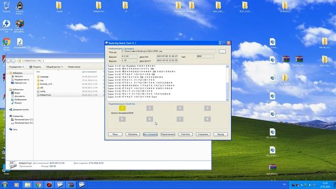336x189 pixels.
Task: Click the Explorer forward navigation button
Action: 13,61
